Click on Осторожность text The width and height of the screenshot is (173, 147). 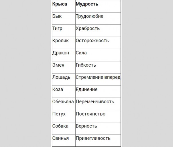[92, 41]
